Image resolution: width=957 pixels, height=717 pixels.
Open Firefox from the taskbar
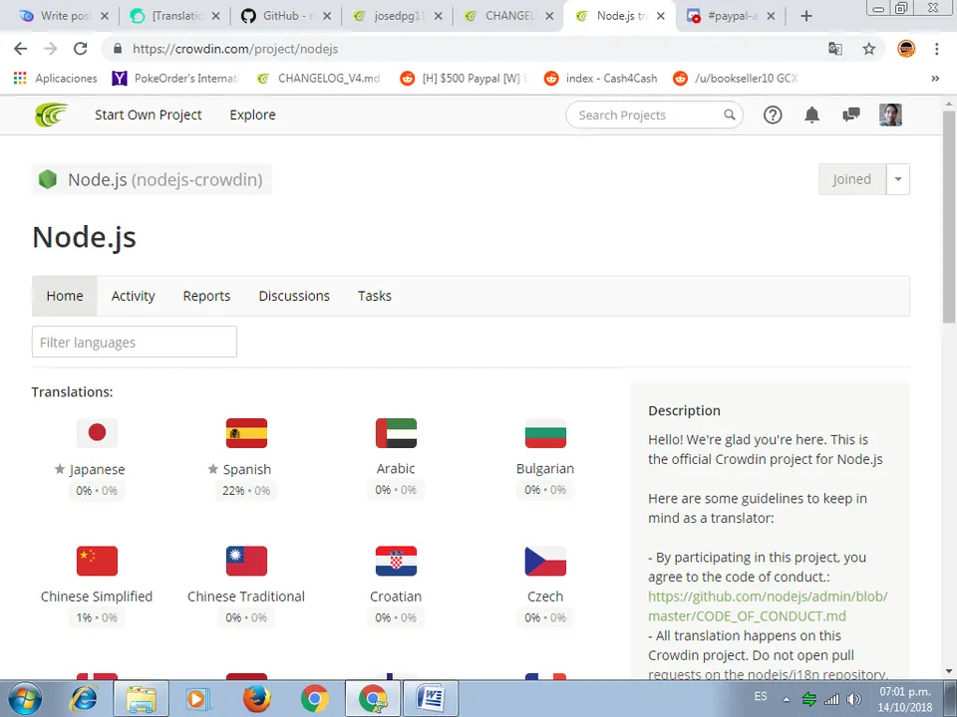coord(257,699)
